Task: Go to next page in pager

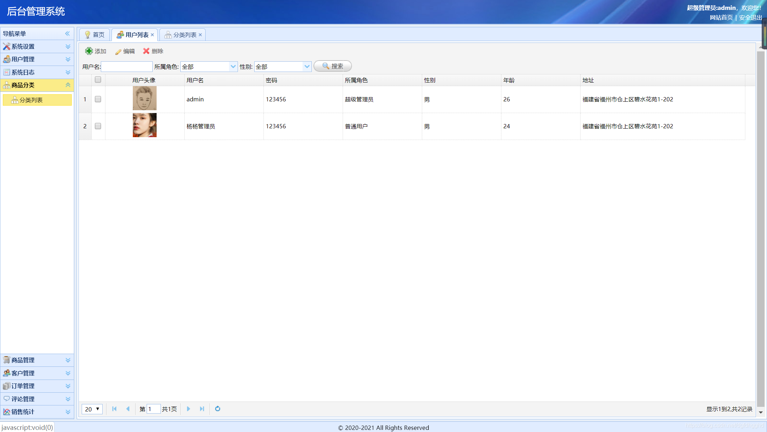Action: tap(189, 409)
